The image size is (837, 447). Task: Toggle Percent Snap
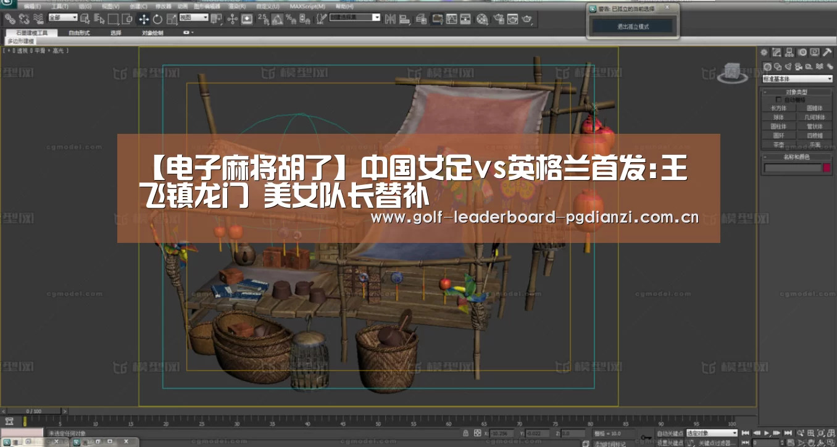tap(291, 19)
